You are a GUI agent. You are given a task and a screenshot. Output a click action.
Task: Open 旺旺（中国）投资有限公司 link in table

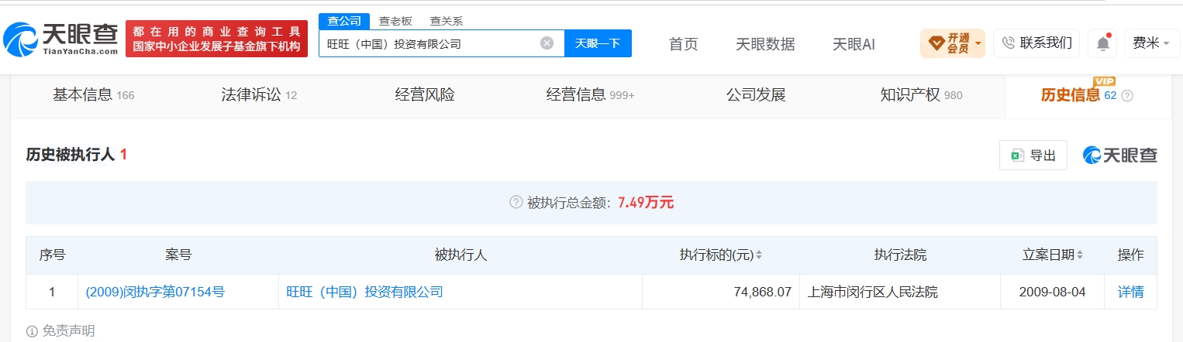[x=364, y=292]
